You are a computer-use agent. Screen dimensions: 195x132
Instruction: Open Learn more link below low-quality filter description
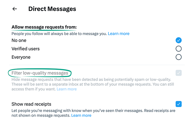67,89
